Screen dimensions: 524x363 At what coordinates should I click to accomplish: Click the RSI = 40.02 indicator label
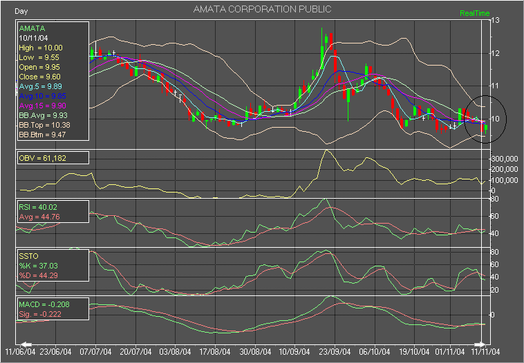38,207
